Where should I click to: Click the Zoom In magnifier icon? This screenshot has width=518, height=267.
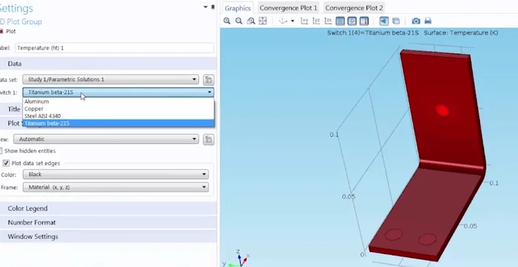tap(227, 22)
